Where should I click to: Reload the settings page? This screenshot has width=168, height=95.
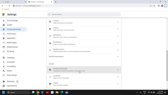pos(9,6)
